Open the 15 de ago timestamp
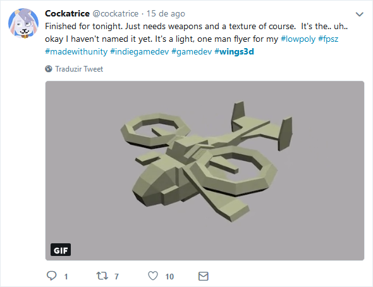The width and height of the screenshot is (373, 287). [x=166, y=13]
